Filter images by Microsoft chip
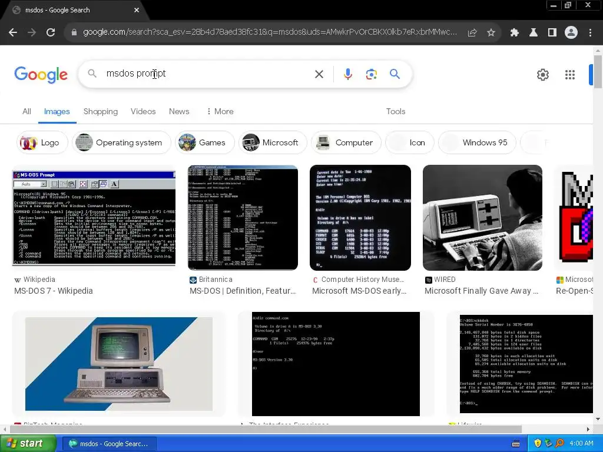 273,142
